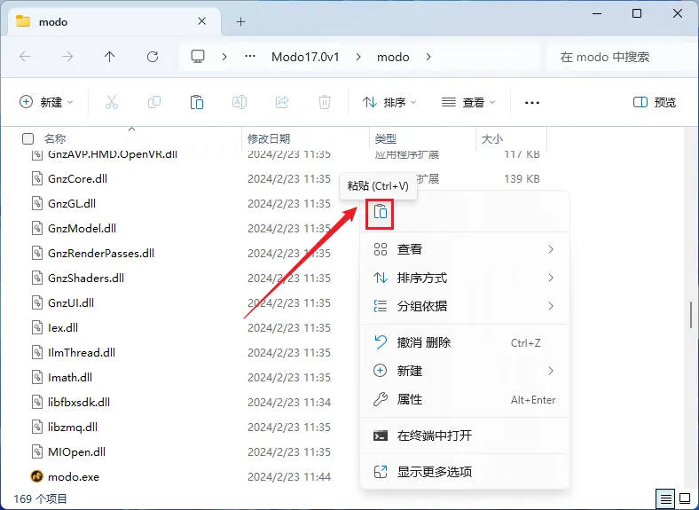This screenshot has width=699, height=510.
Task: Select the file GnzRenderPasses.dll
Action: click(x=101, y=253)
